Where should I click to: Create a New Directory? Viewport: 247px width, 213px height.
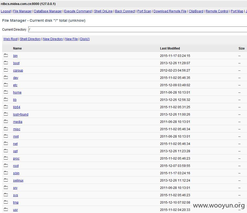pos(53,39)
